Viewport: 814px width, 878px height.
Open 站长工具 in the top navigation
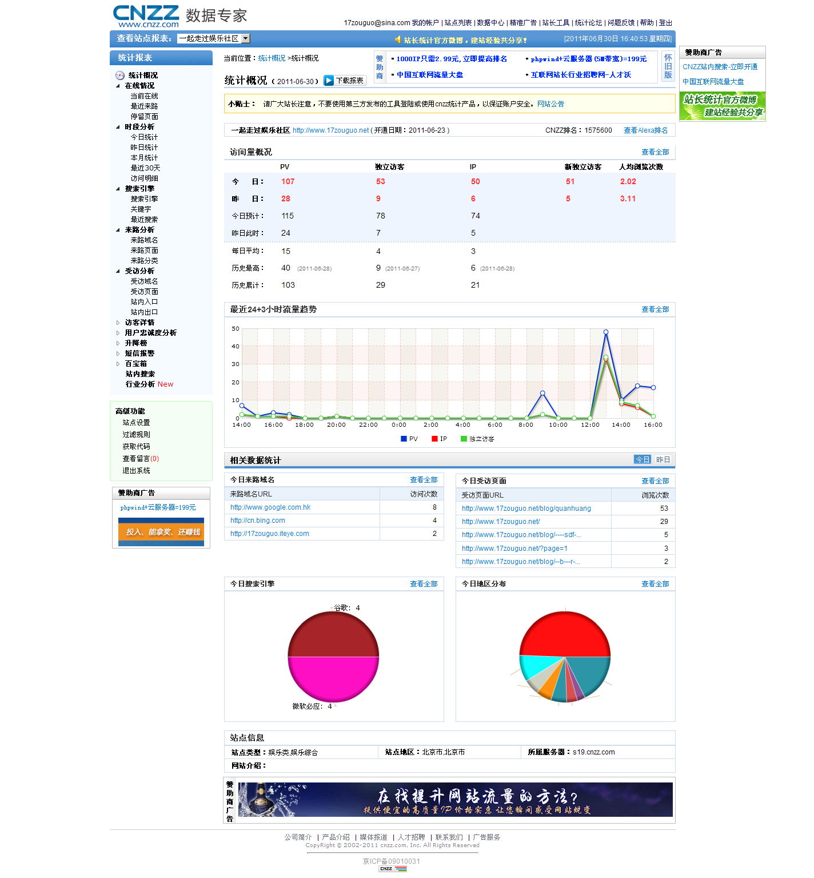pyautogui.click(x=556, y=23)
